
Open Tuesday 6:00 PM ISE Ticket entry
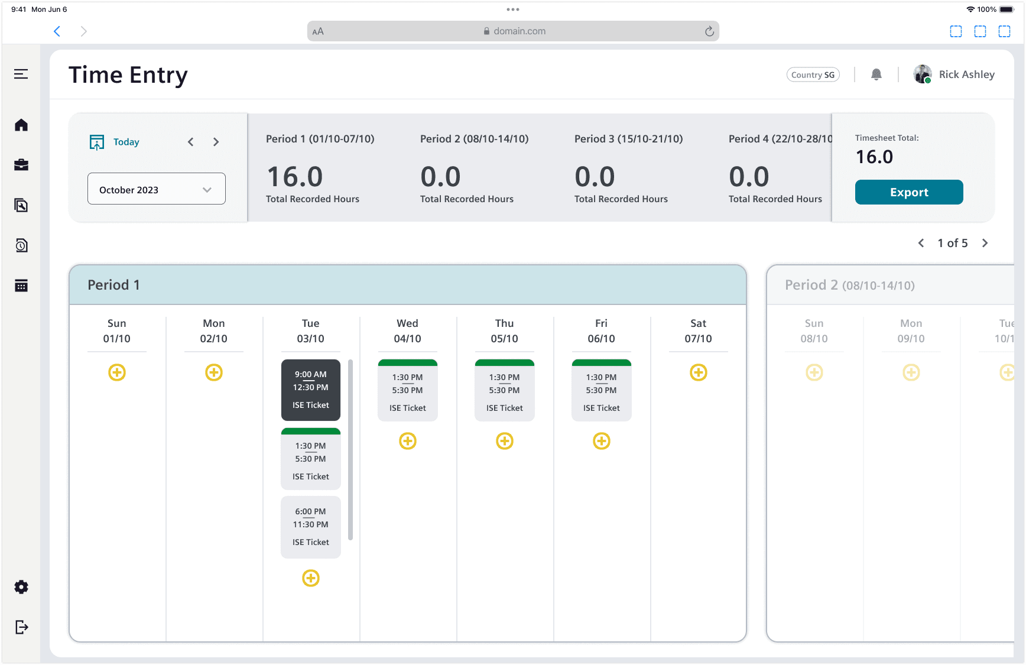(311, 527)
